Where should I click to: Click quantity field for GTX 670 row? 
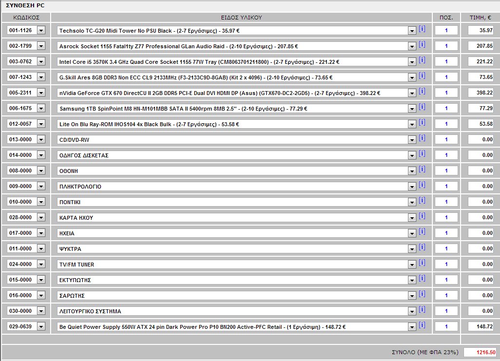[x=446, y=93]
